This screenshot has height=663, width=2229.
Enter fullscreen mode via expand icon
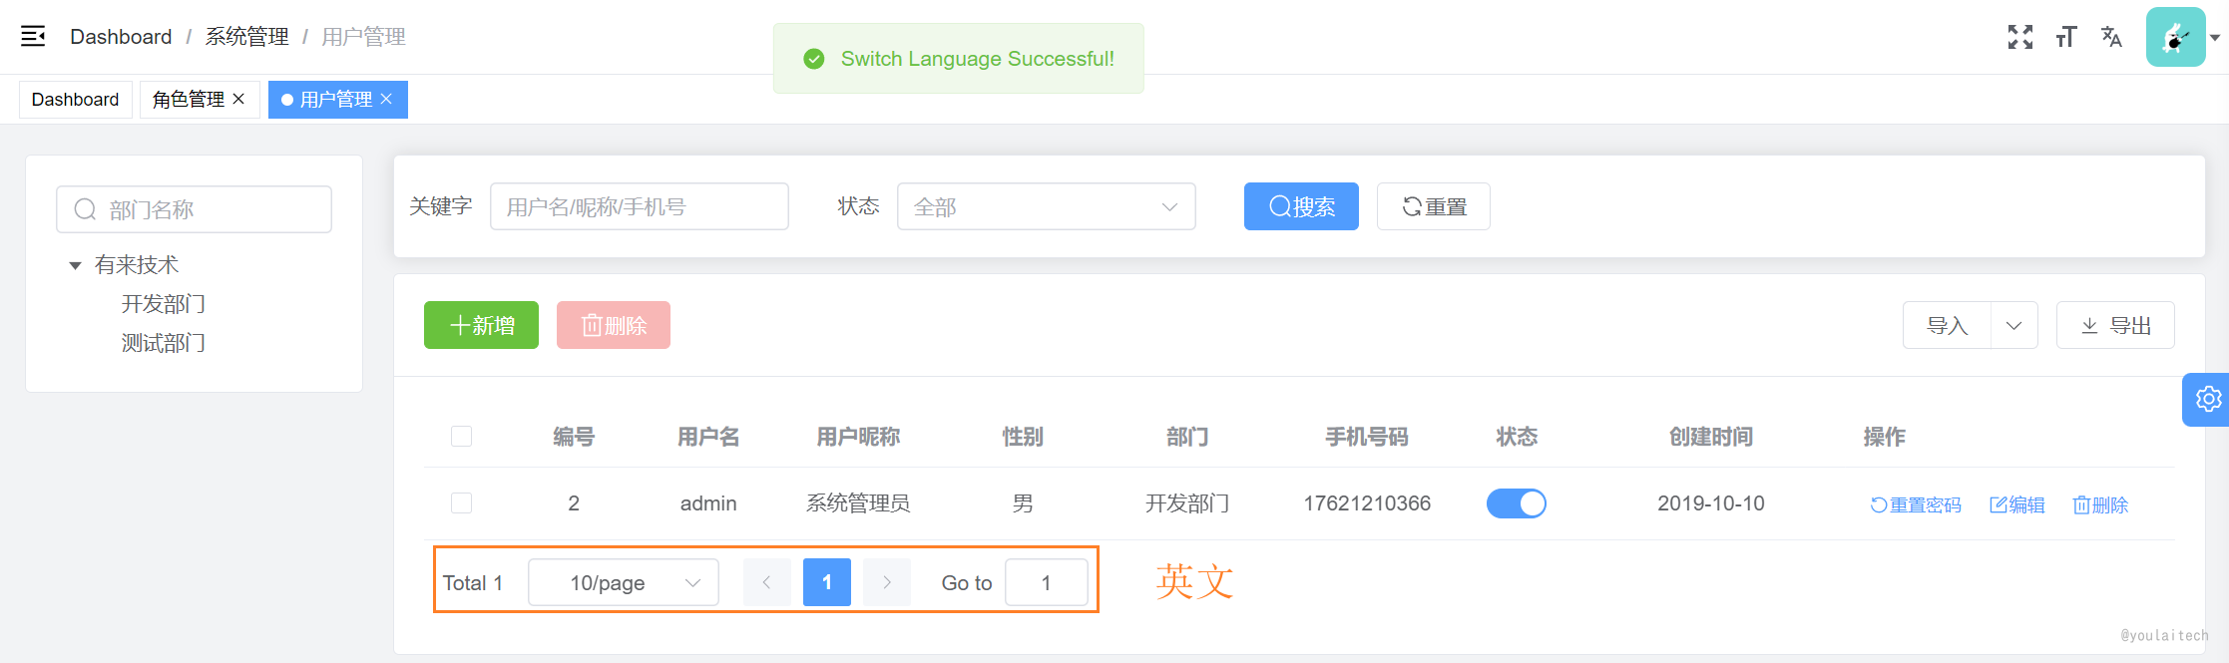pyautogui.click(x=2020, y=37)
